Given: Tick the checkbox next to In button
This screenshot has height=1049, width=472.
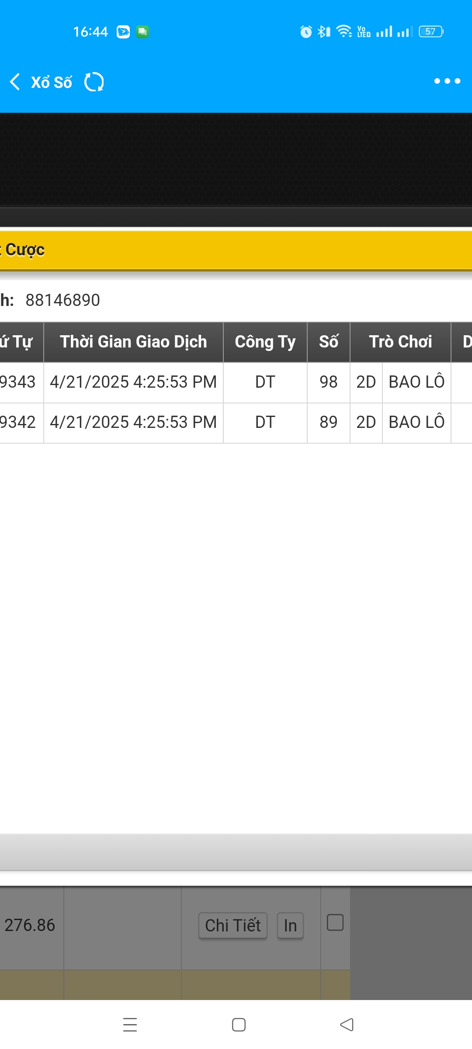Looking at the screenshot, I should (x=335, y=923).
